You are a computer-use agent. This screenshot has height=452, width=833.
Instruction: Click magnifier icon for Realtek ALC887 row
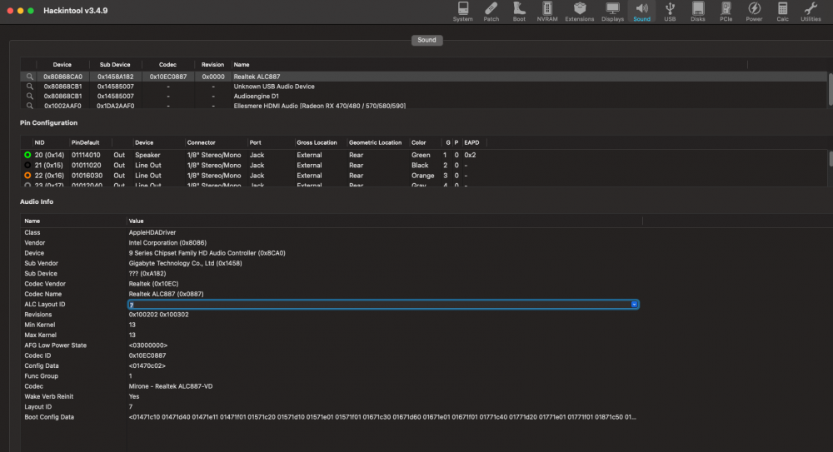30,77
